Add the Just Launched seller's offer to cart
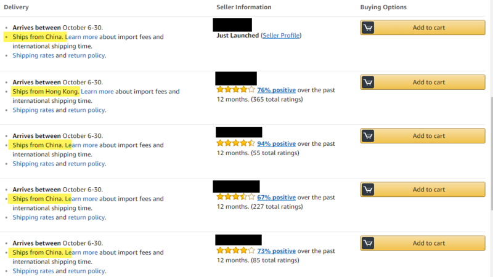Screen dimensions: 493x277 (429, 28)
